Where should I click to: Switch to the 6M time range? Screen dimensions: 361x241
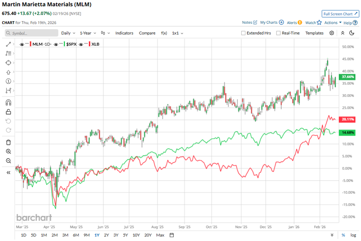76,235
